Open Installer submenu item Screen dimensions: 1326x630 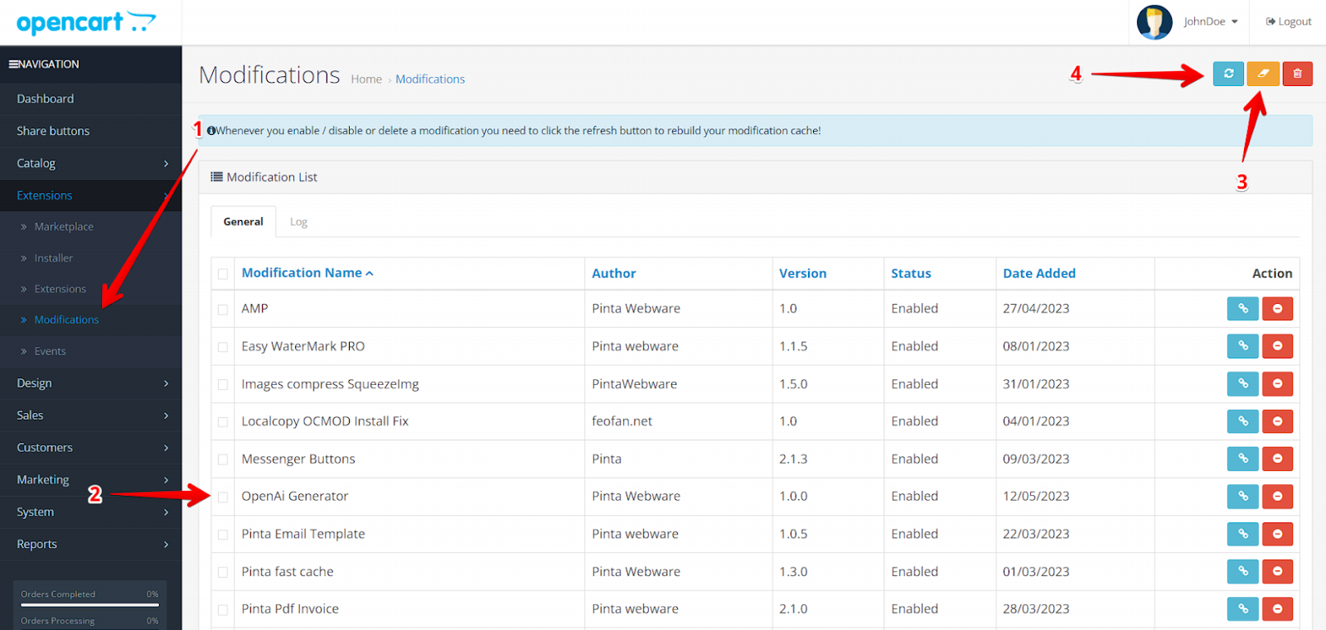[91, 258]
